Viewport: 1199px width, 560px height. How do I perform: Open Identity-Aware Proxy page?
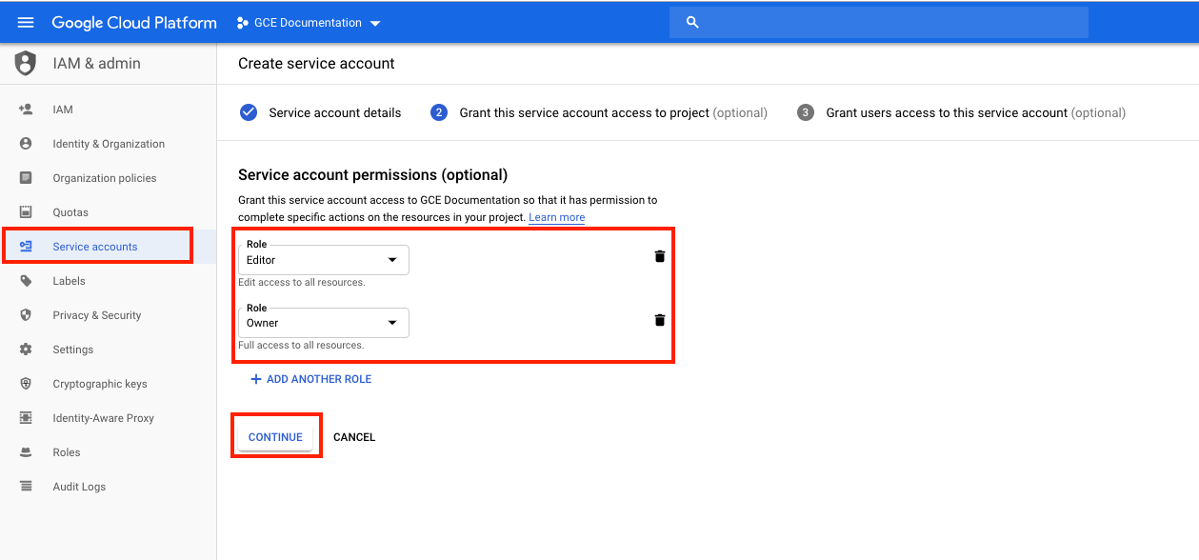click(103, 418)
